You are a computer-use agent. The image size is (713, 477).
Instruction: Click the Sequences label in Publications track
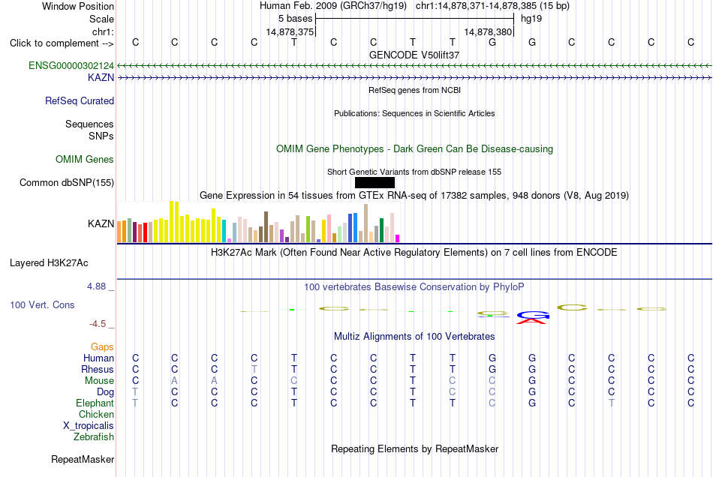point(89,124)
